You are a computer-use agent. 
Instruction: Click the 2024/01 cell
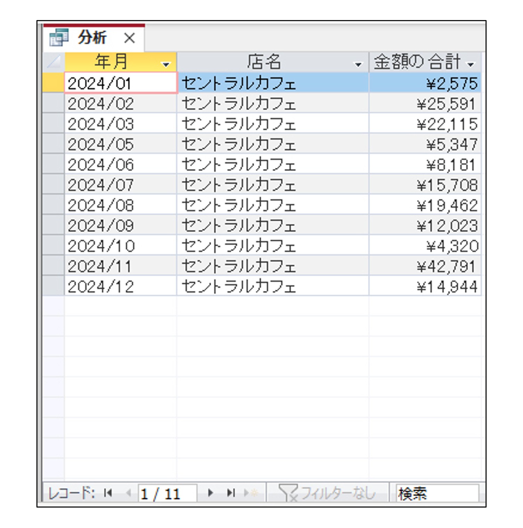(x=121, y=83)
